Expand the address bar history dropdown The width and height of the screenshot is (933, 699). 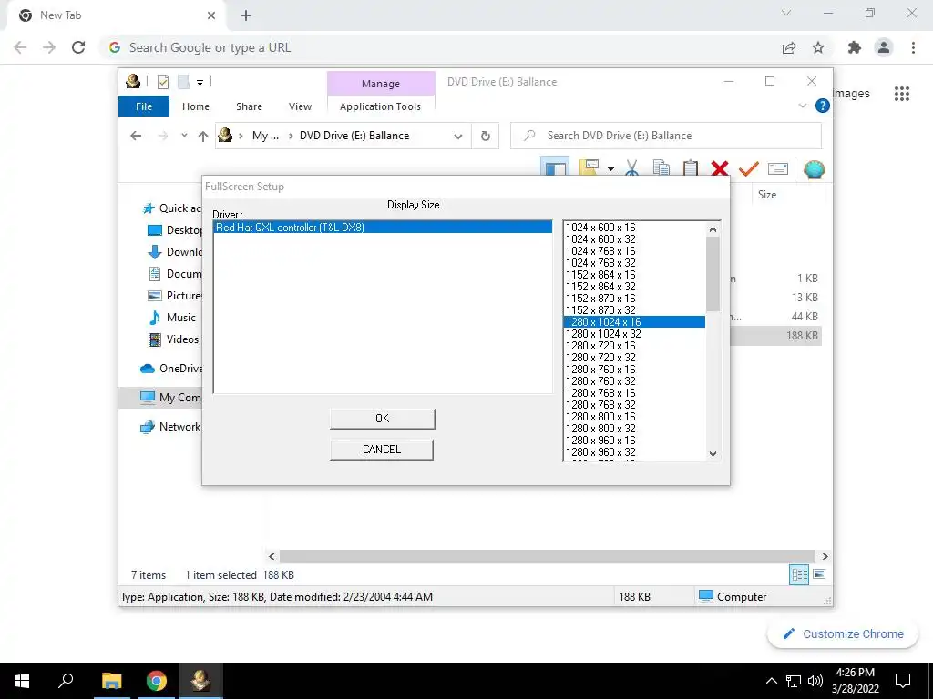[x=457, y=137]
